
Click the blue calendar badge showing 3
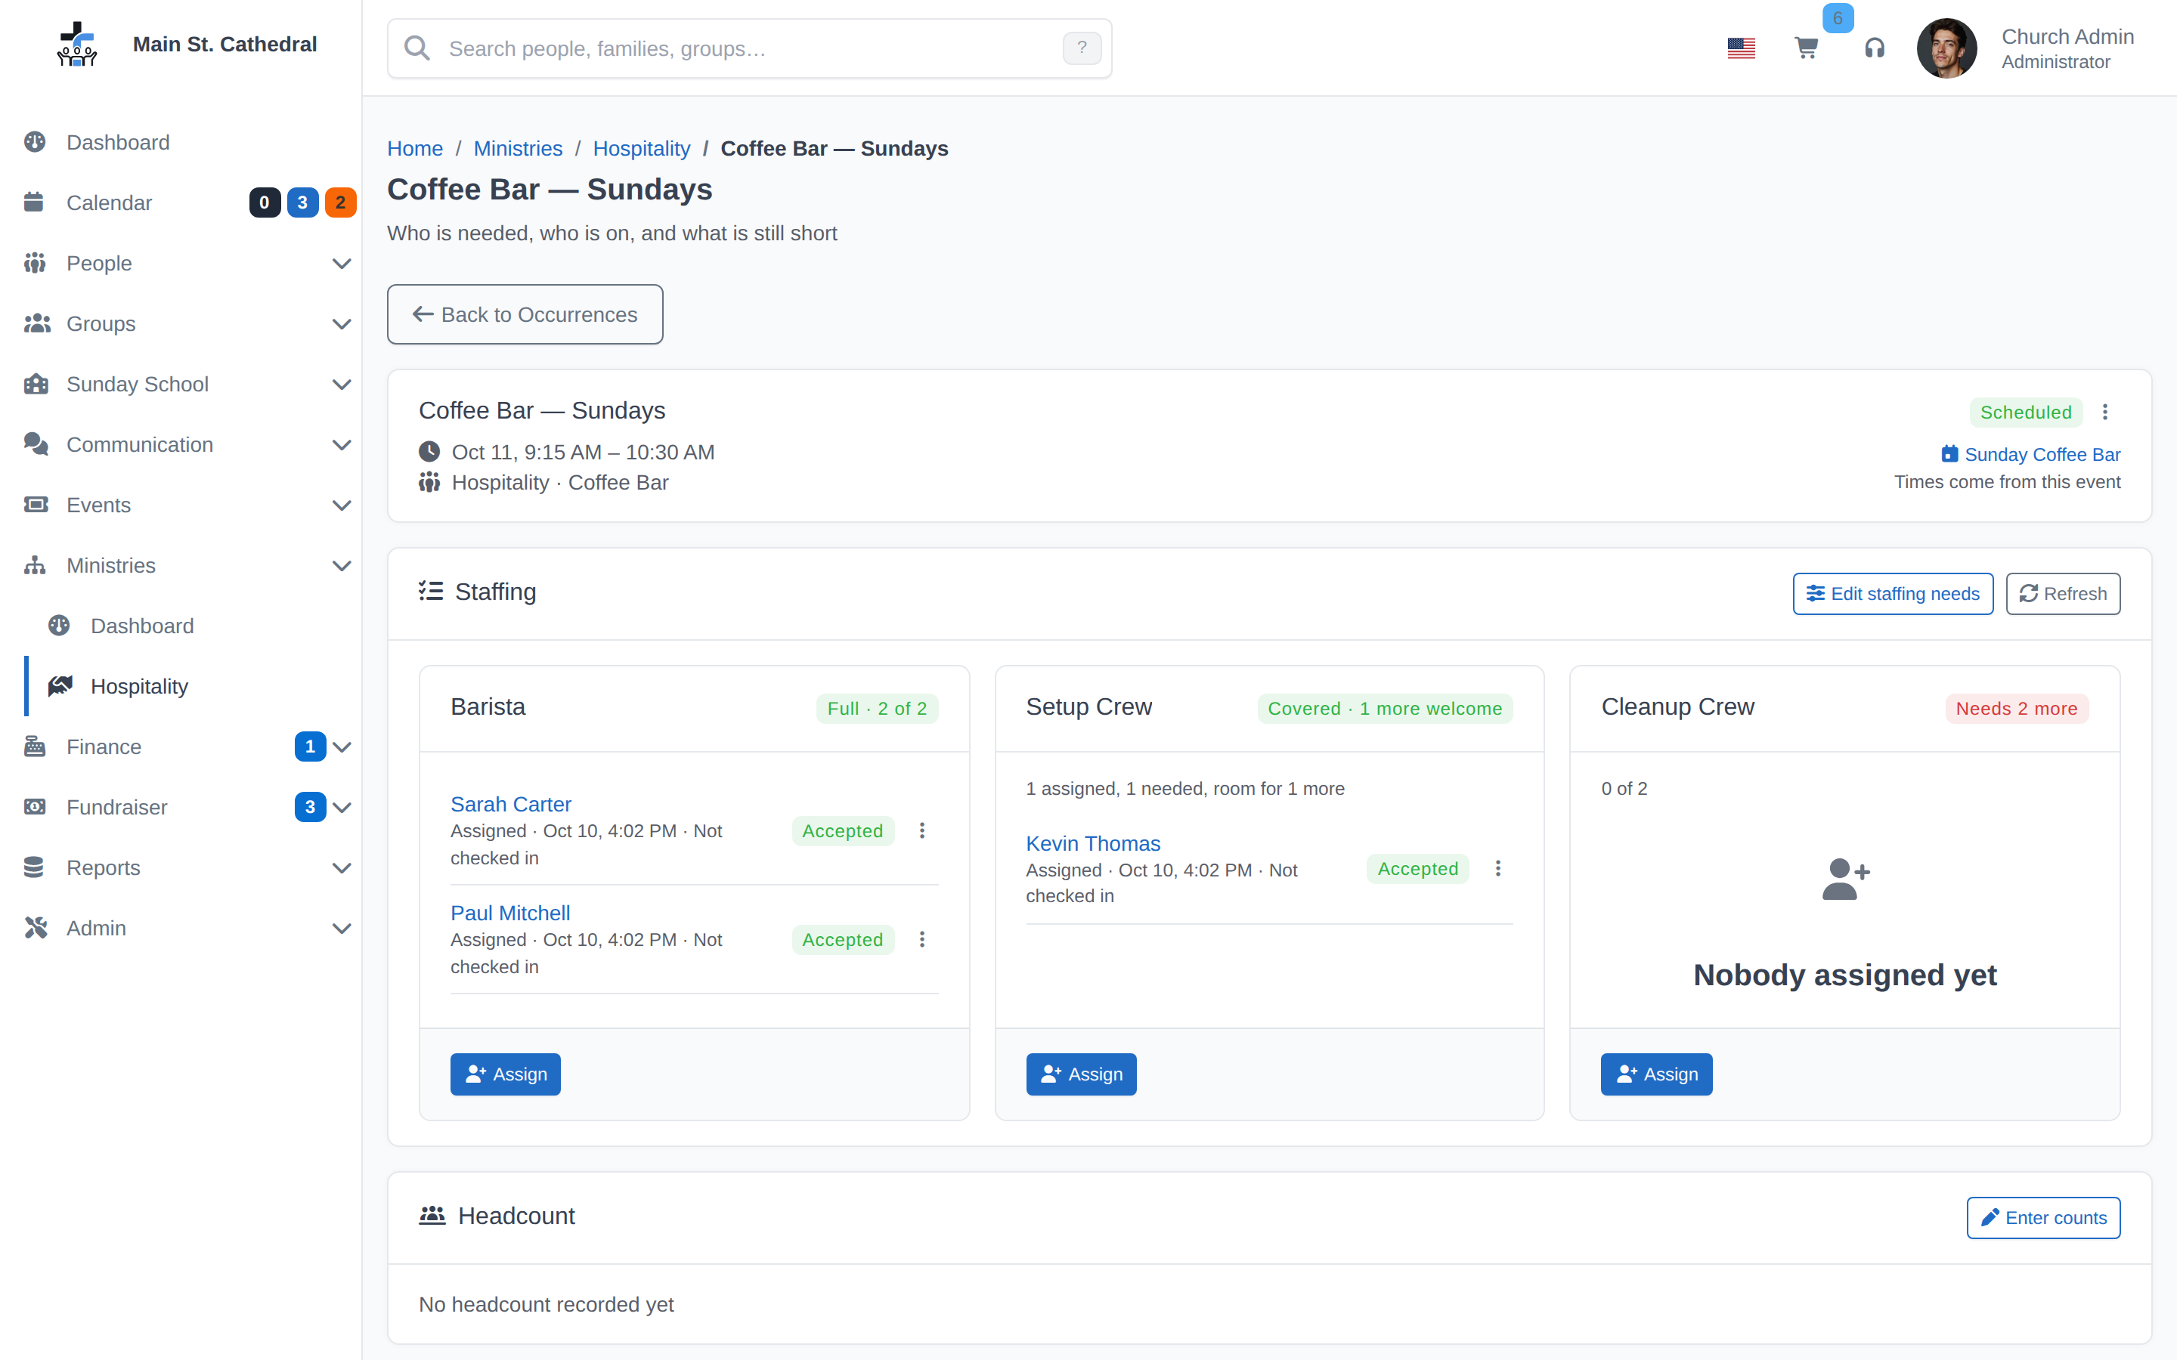[302, 202]
